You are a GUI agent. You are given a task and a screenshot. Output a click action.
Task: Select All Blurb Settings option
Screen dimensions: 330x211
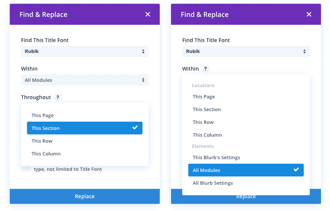pyautogui.click(x=213, y=183)
